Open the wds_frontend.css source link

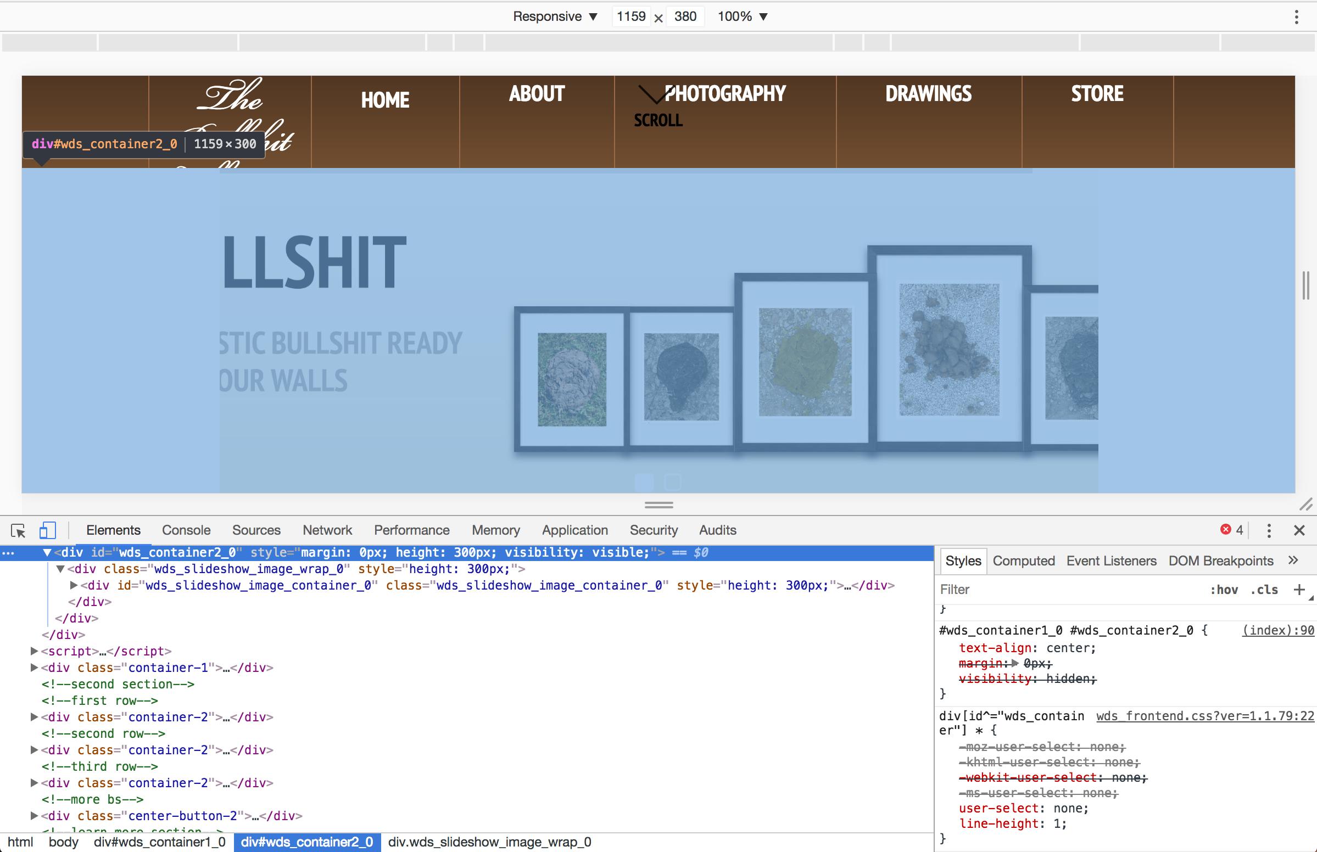(x=1204, y=716)
